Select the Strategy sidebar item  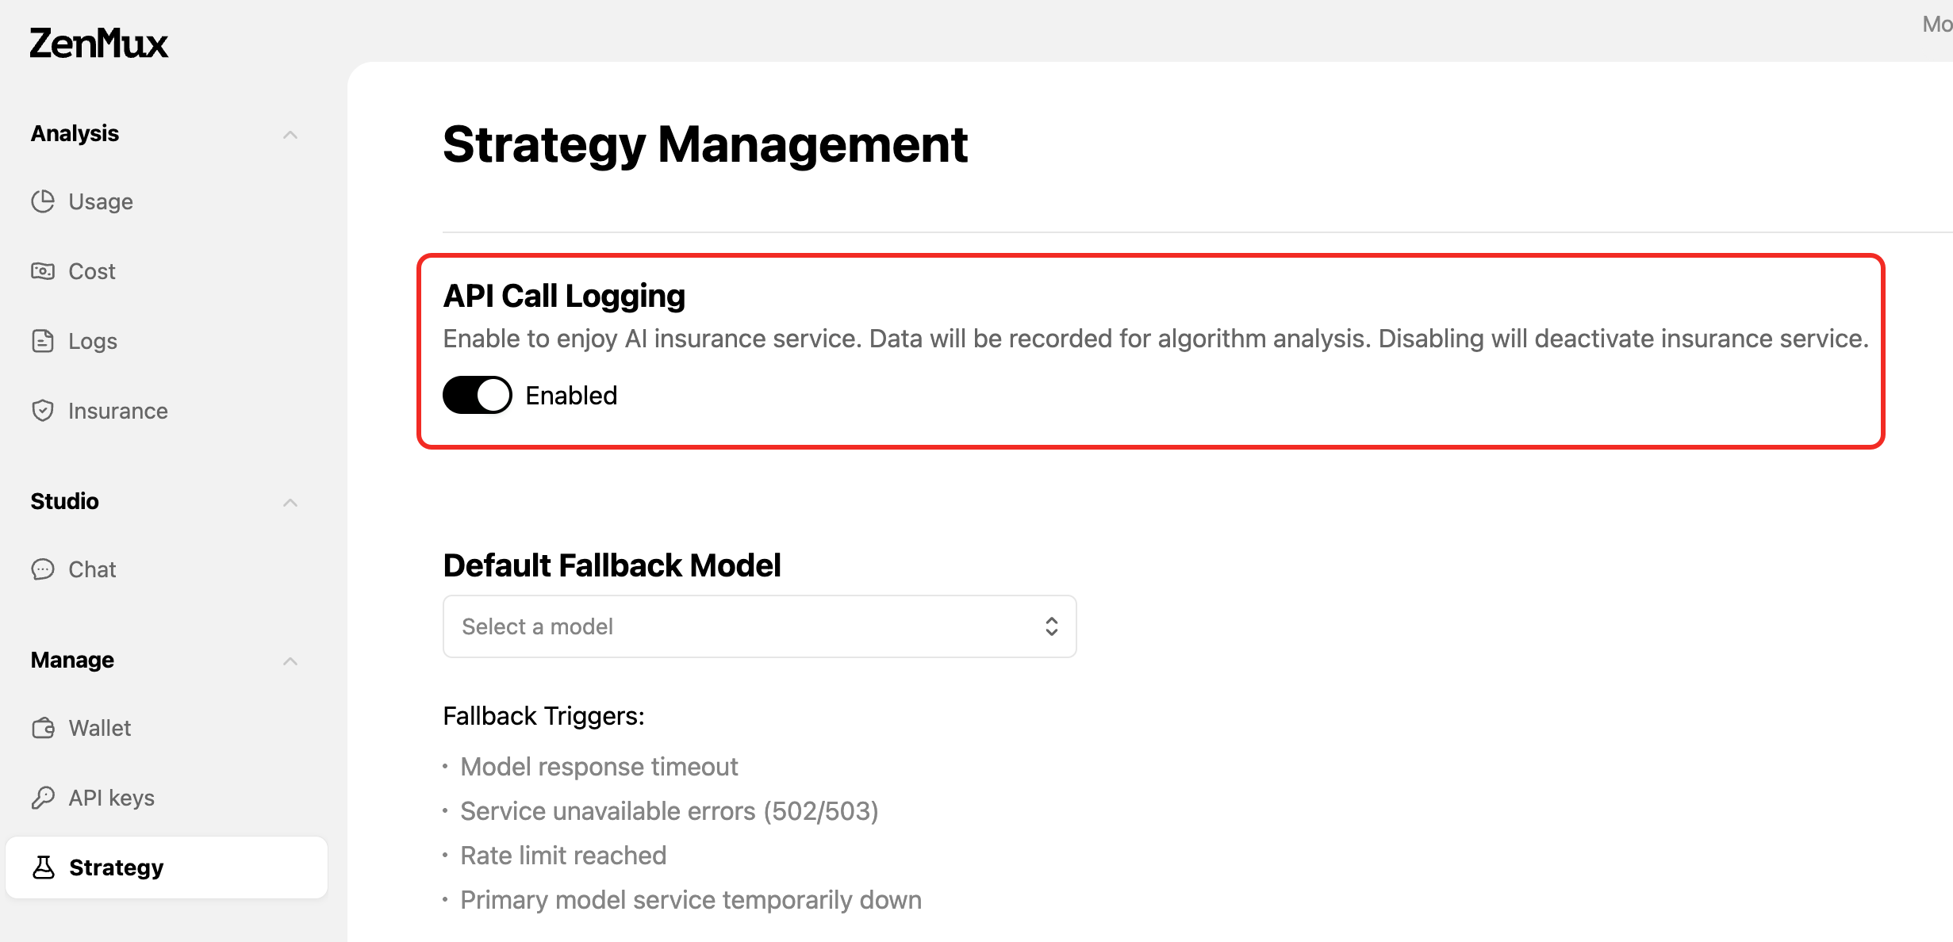167,867
